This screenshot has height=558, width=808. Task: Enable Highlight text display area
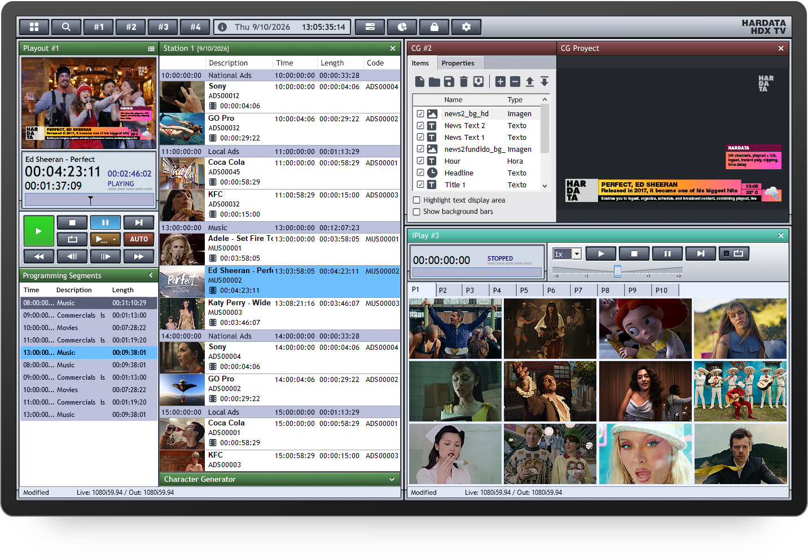click(416, 200)
